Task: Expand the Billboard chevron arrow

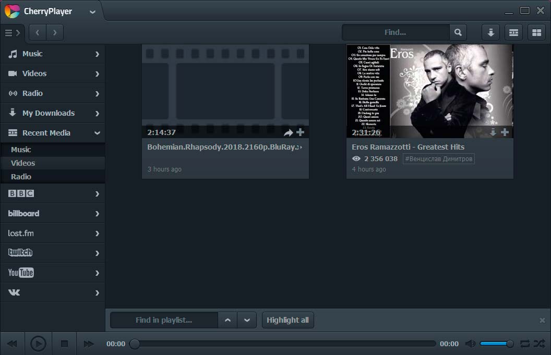Action: coord(98,214)
